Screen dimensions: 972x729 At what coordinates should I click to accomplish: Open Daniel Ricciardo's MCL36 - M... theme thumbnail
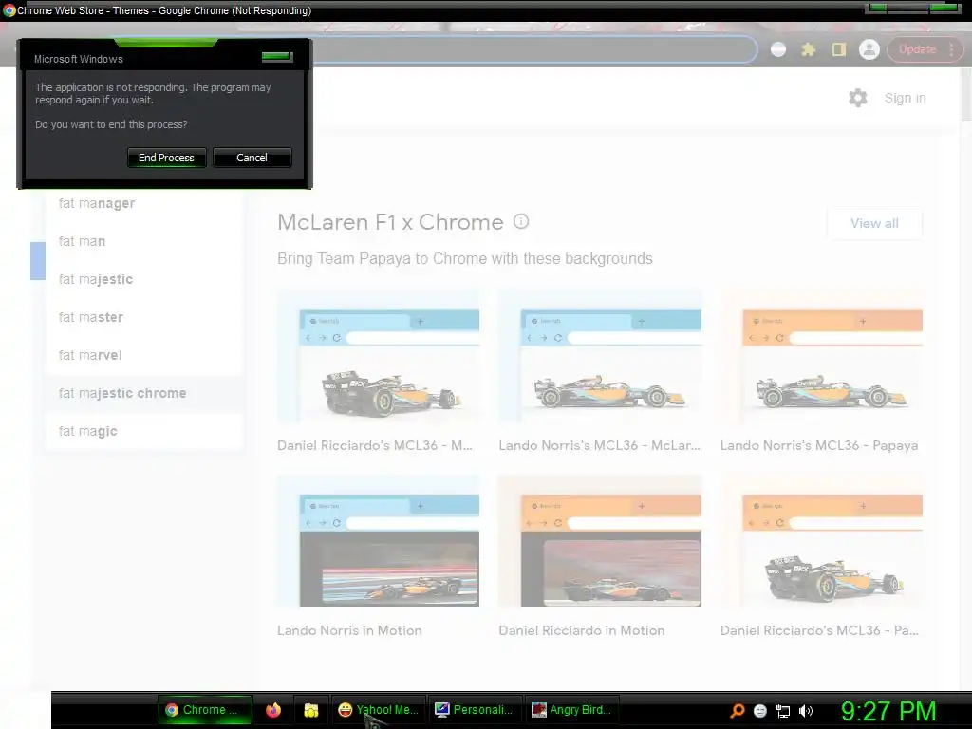pyautogui.click(x=378, y=357)
